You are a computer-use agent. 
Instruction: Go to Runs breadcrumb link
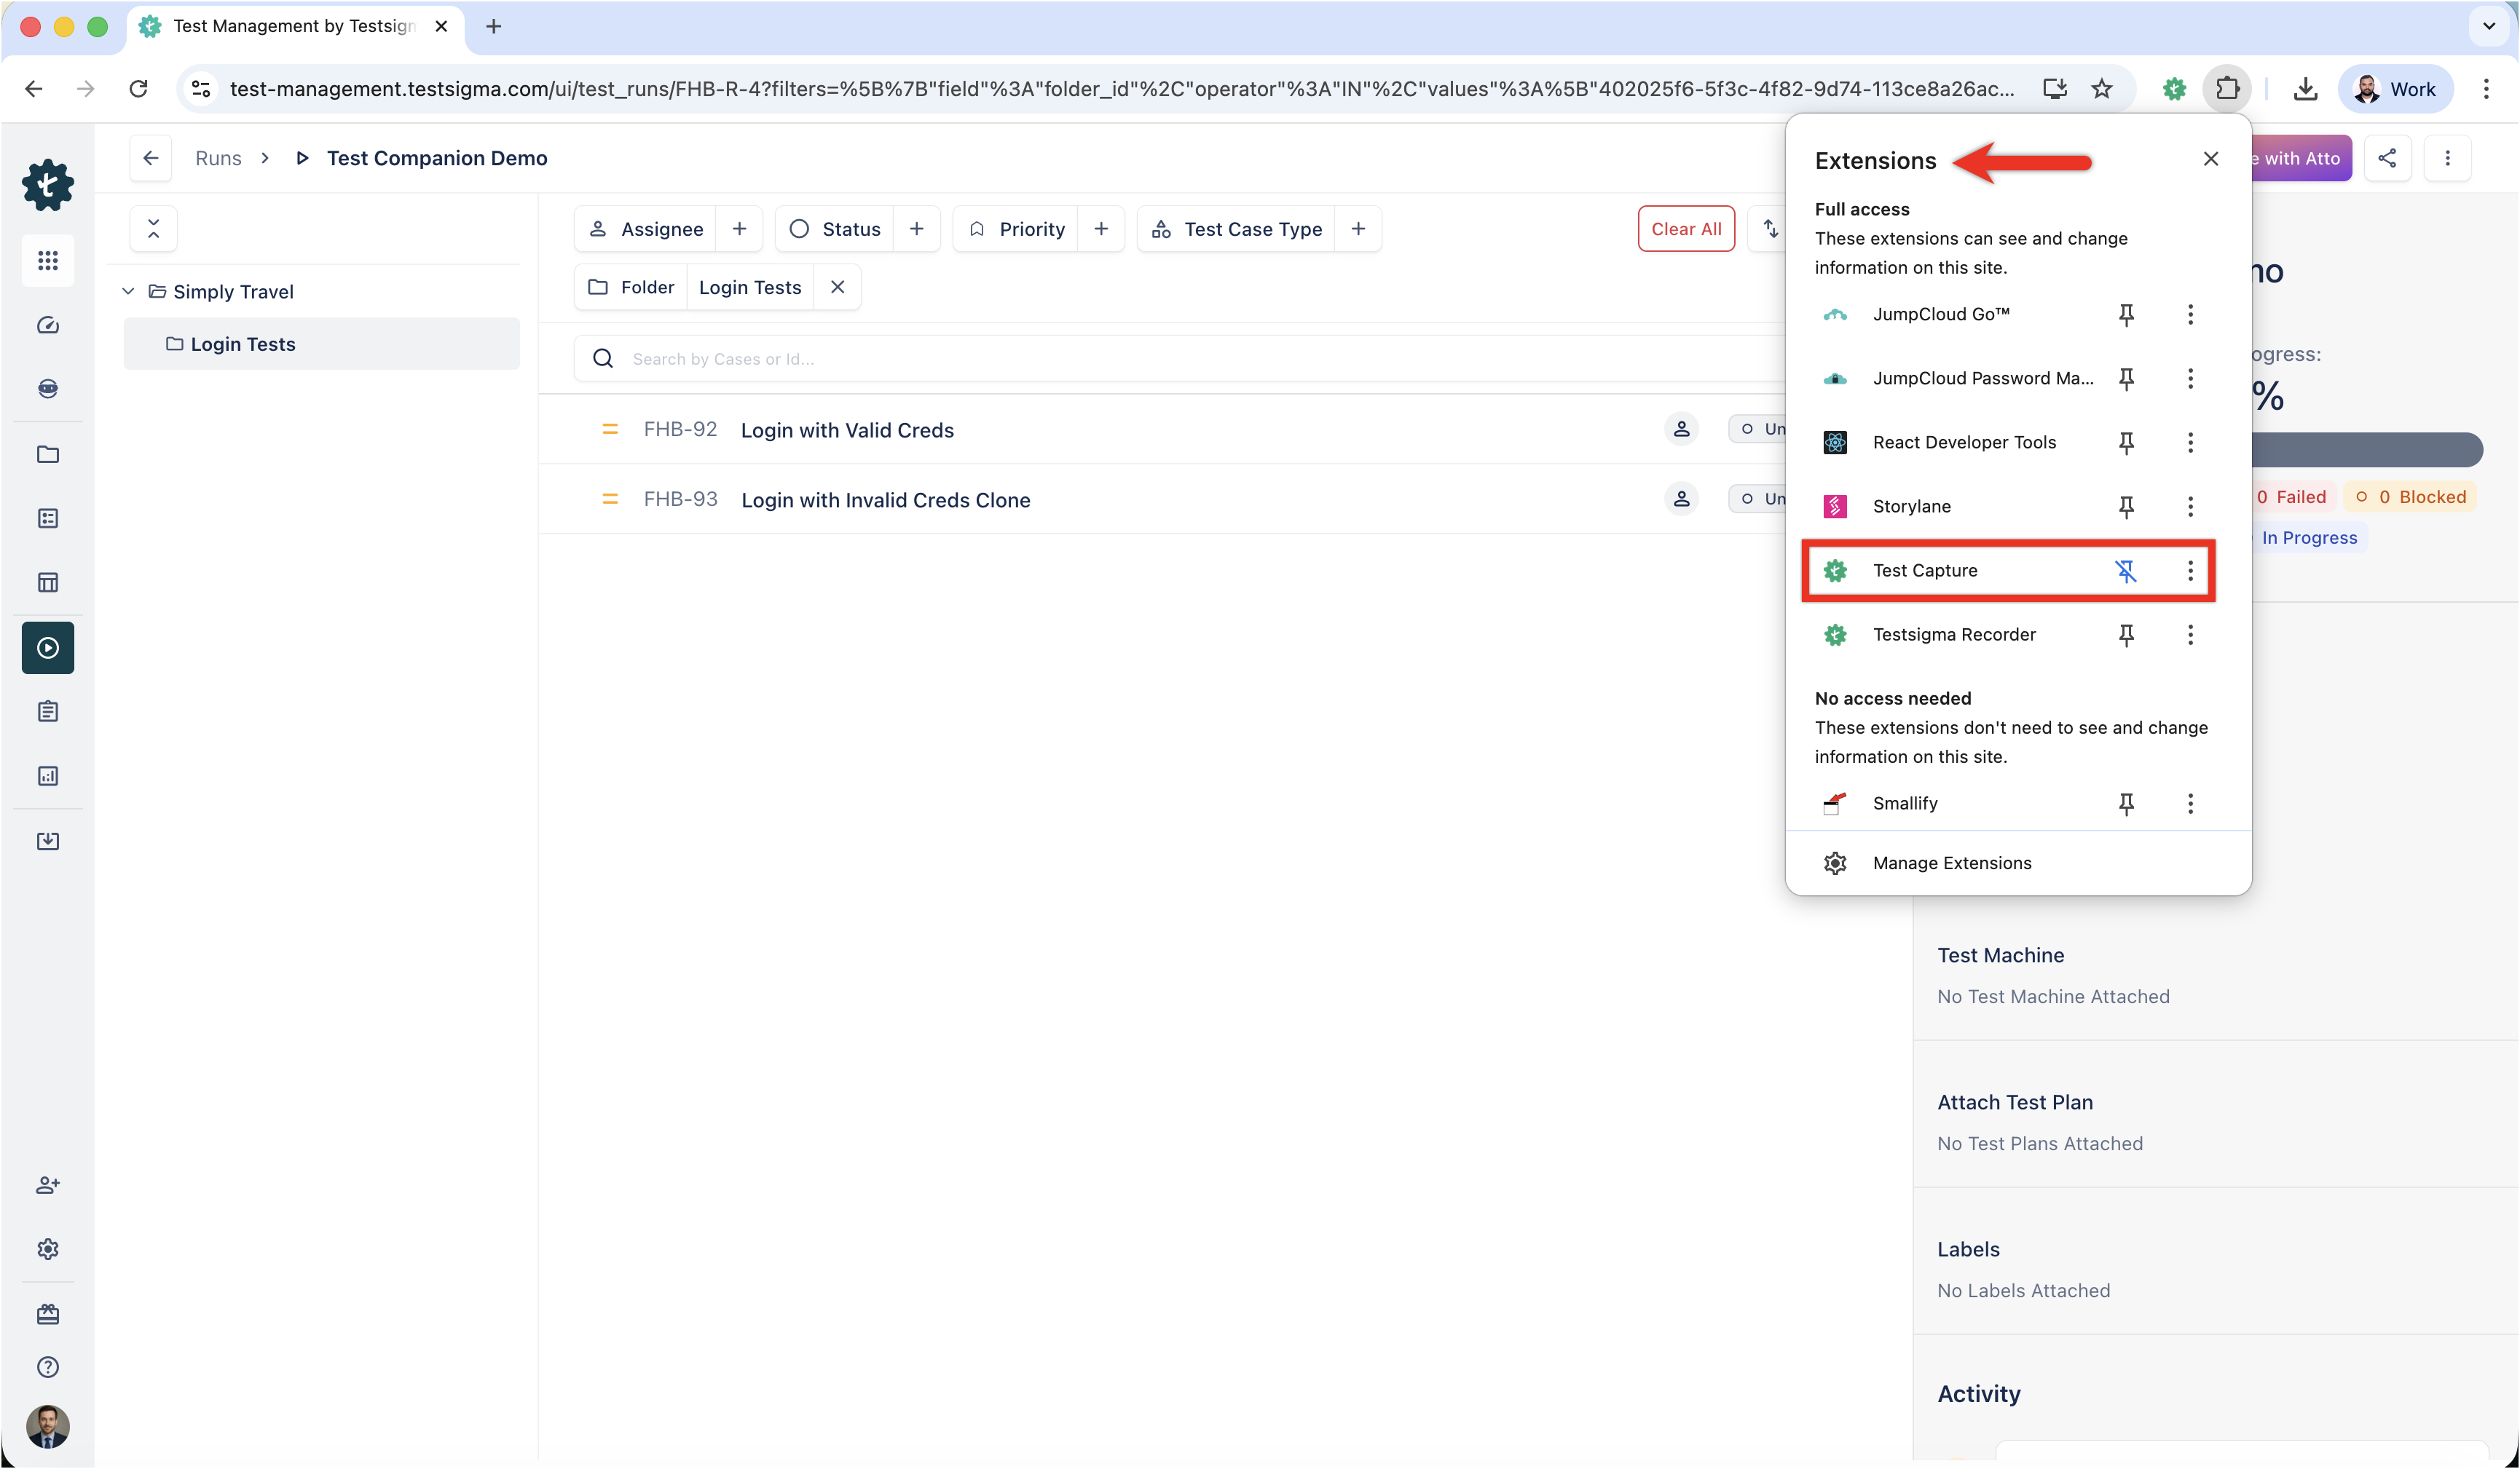point(218,158)
